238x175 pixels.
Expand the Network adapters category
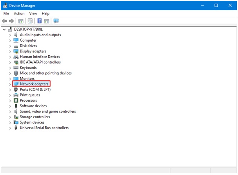pos(10,84)
